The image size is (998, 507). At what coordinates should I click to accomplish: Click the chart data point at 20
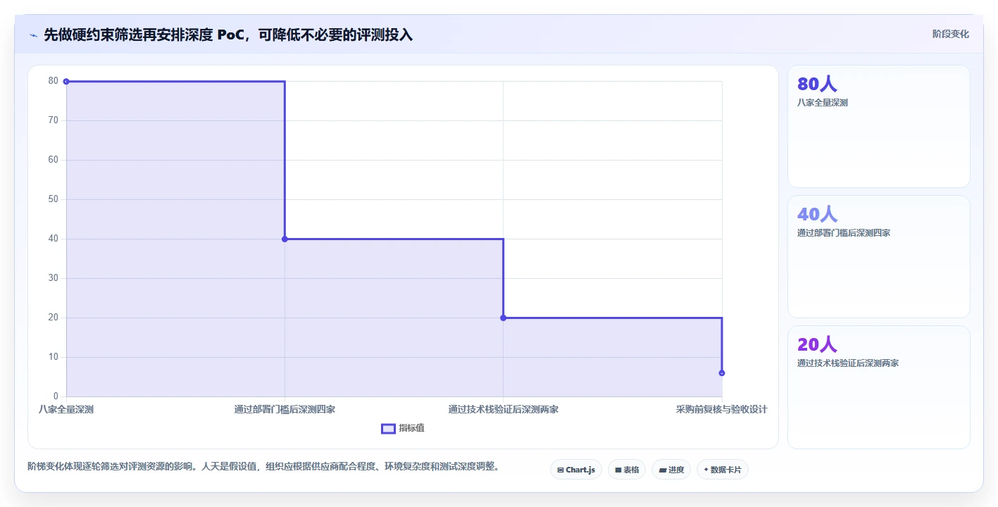pos(503,318)
